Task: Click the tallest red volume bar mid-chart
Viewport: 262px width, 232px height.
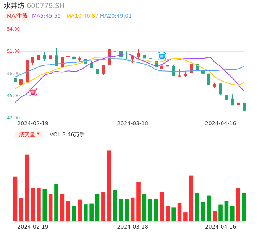Action: (109, 186)
